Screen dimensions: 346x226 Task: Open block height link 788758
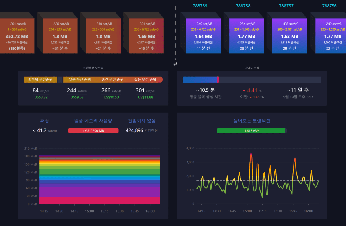(x=243, y=6)
